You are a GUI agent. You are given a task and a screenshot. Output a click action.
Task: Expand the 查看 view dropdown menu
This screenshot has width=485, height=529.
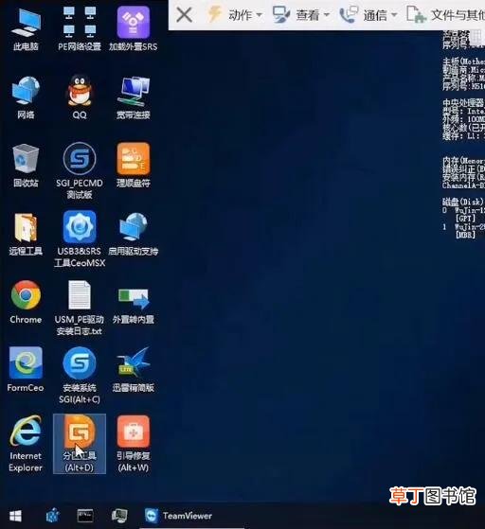pyautogui.click(x=301, y=15)
